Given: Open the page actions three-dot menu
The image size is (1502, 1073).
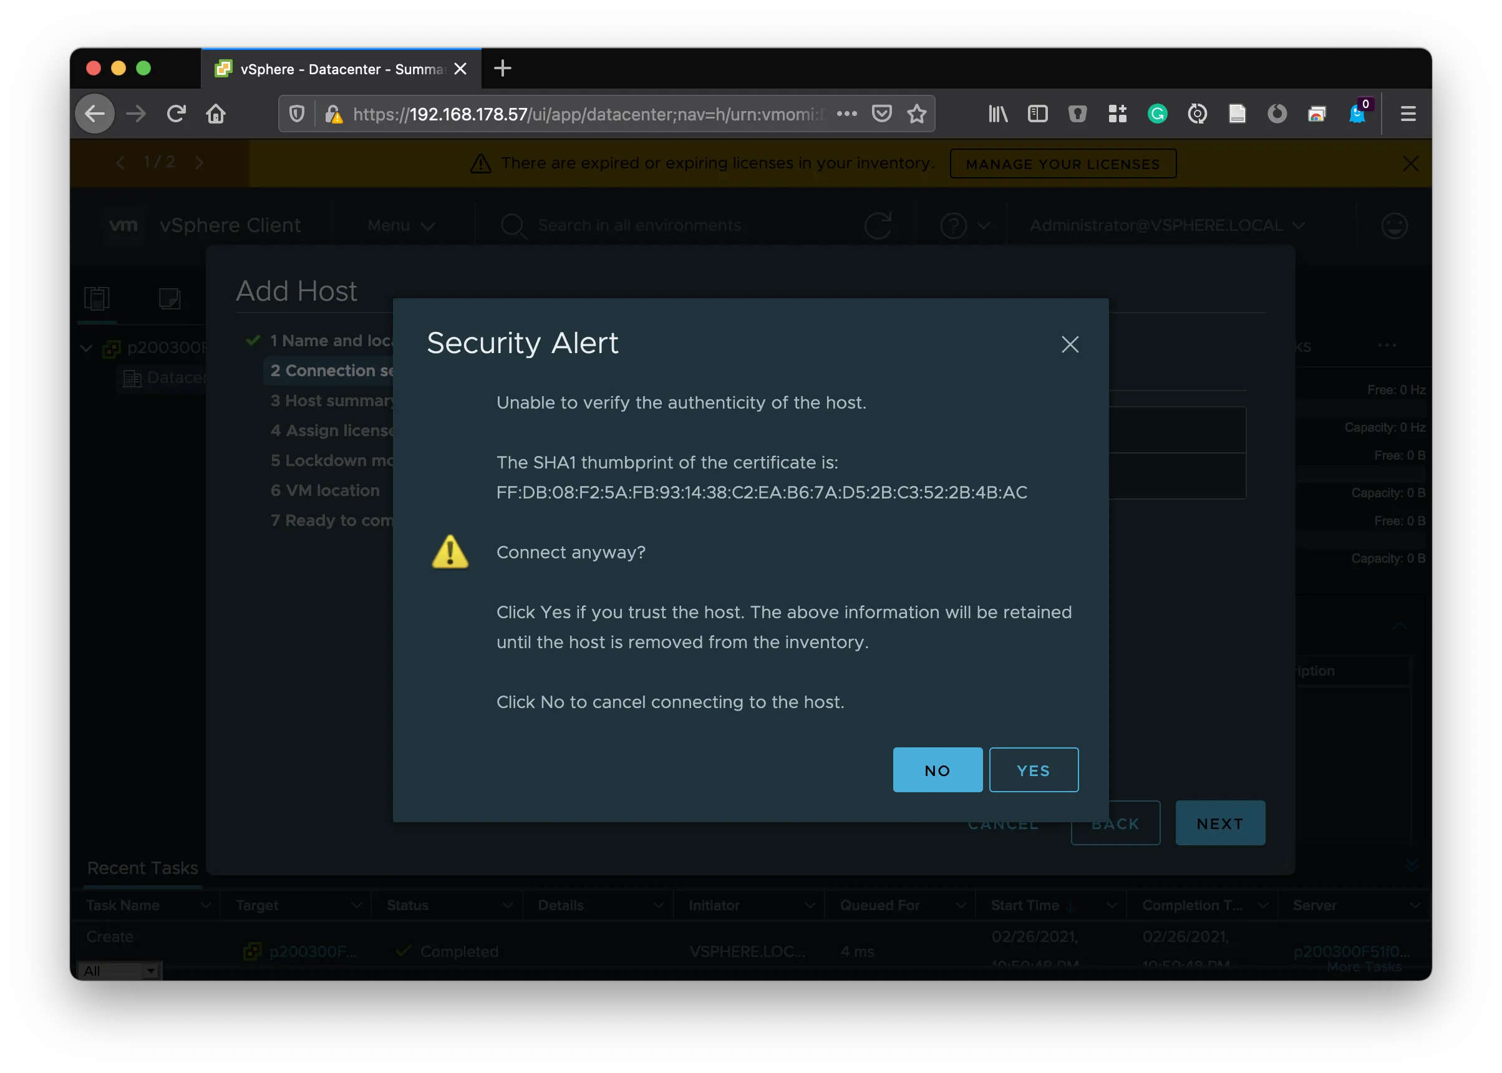Looking at the screenshot, I should (x=847, y=114).
